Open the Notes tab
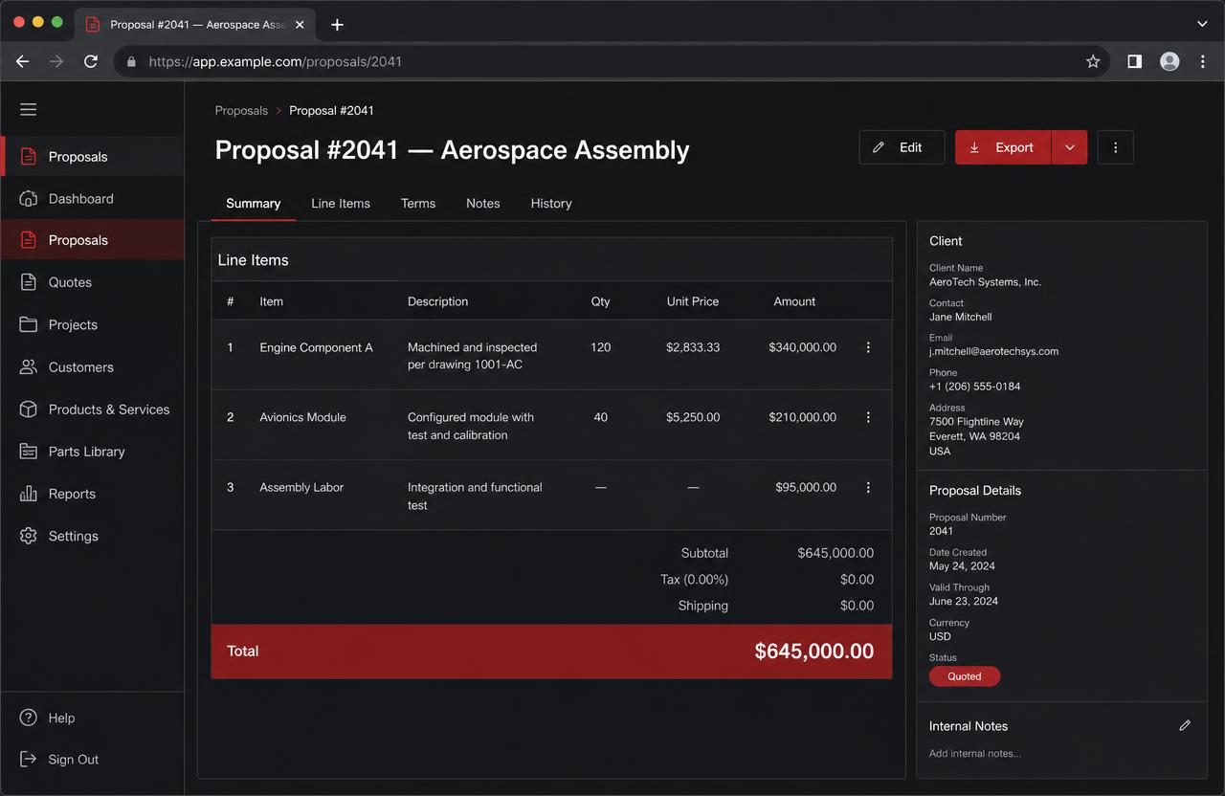This screenshot has width=1225, height=796. pyautogui.click(x=483, y=203)
